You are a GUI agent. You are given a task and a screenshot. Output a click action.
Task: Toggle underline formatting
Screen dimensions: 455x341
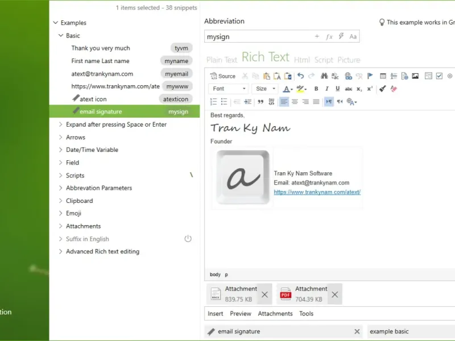[x=337, y=89]
